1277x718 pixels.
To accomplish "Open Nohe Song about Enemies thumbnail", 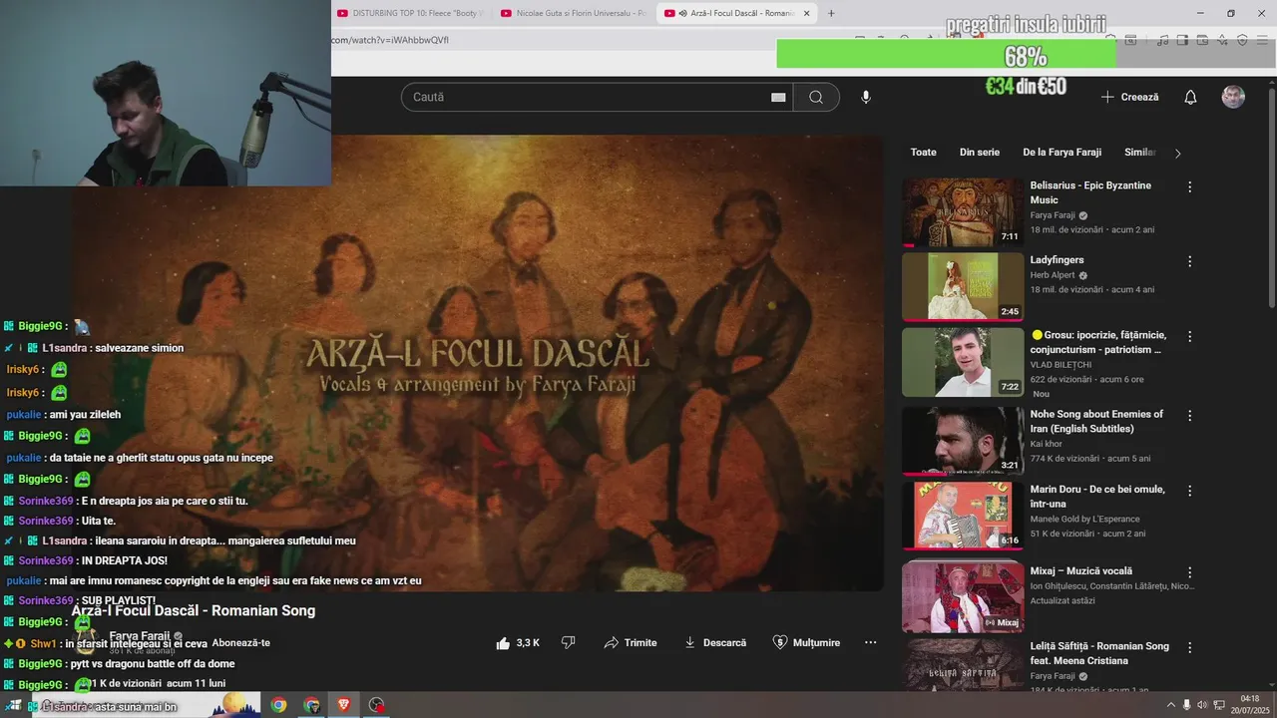I will tap(963, 441).
